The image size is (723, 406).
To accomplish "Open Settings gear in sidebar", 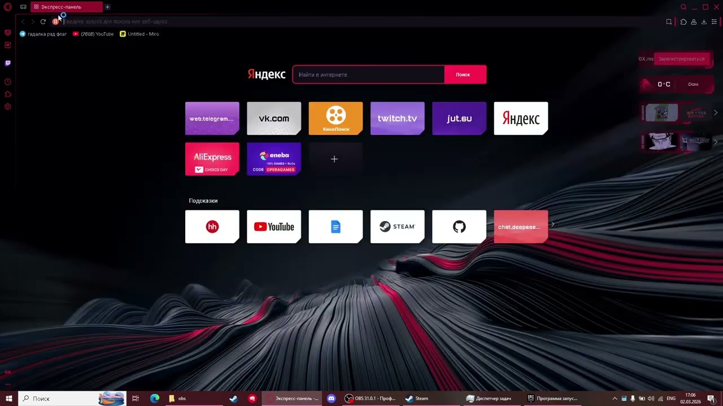I will coord(8,107).
